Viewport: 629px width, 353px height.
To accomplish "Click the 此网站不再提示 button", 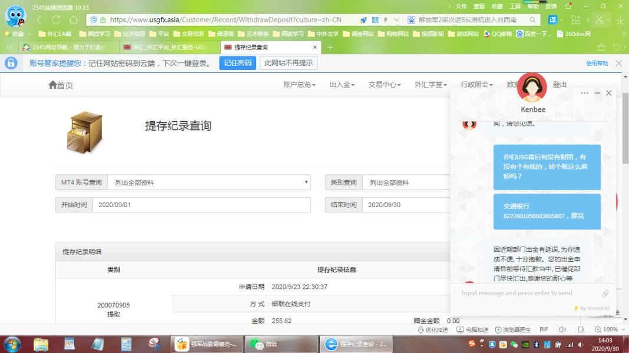I will click(x=289, y=63).
